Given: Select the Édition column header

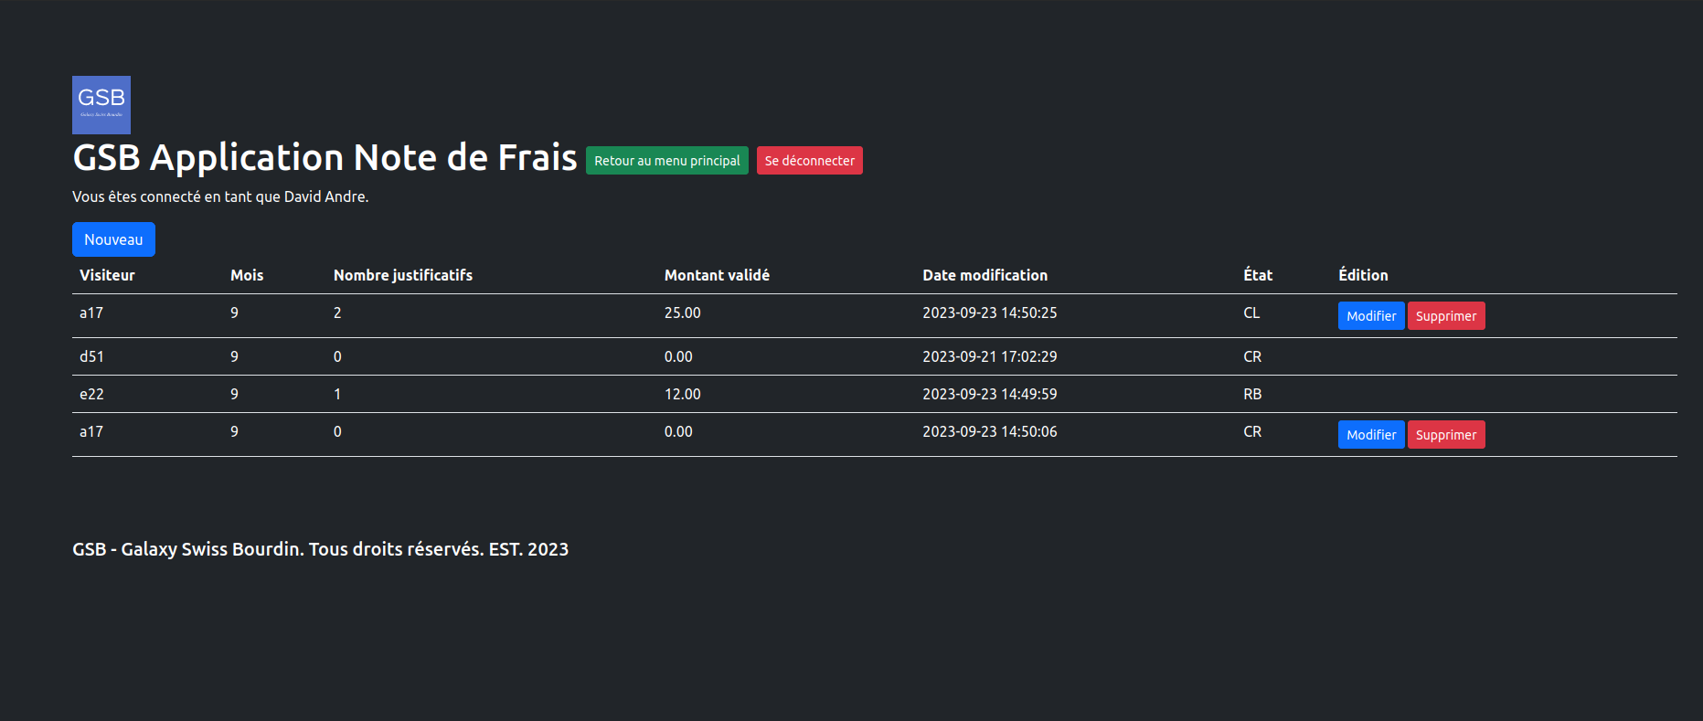Looking at the screenshot, I should 1363,275.
